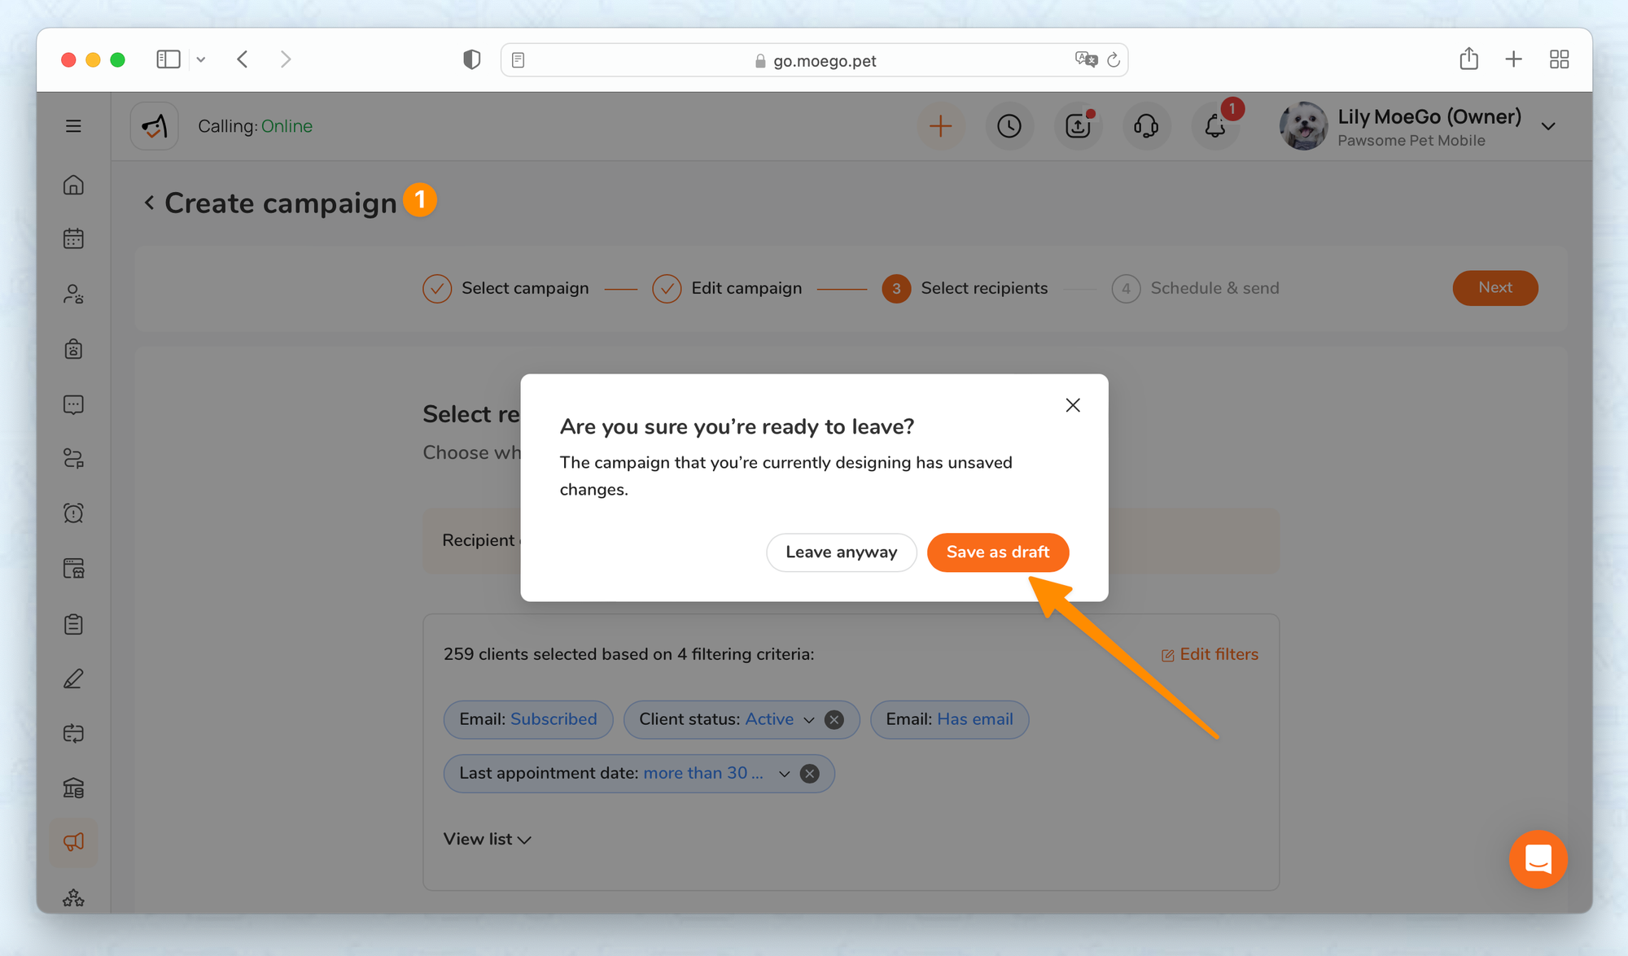This screenshot has width=1628, height=956.
Task: Expand the View list section
Action: [487, 839]
